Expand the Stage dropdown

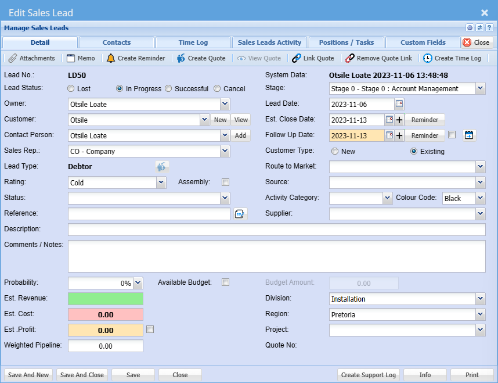[x=480, y=89]
